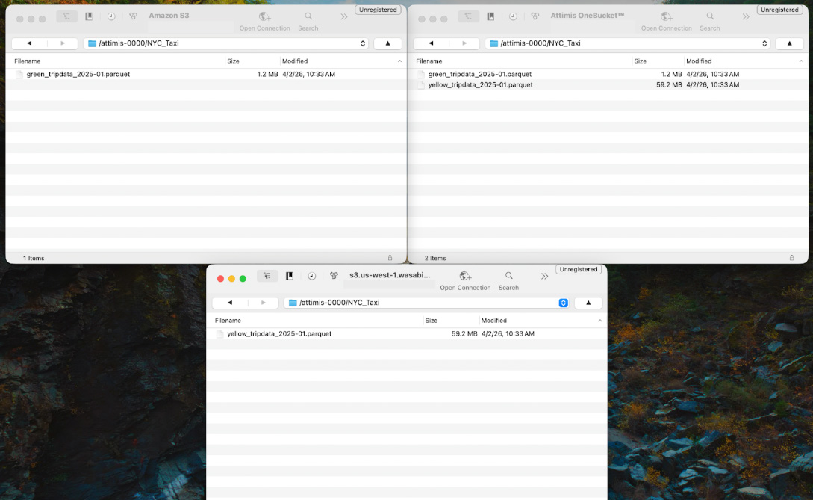The height and width of the screenshot is (500, 813).
Task: Click the History icon in the Amazon S3 window
Action: point(111,16)
